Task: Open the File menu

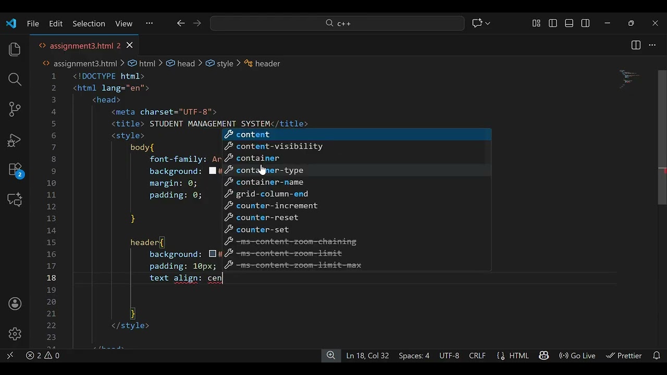Action: [x=33, y=23]
